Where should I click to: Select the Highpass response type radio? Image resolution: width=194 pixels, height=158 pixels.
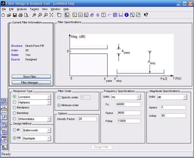pos(14,102)
